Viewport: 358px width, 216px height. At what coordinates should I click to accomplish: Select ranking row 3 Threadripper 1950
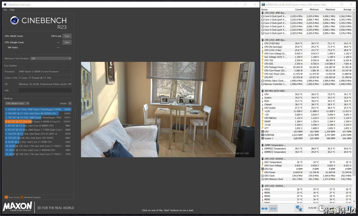(x=38, y=117)
